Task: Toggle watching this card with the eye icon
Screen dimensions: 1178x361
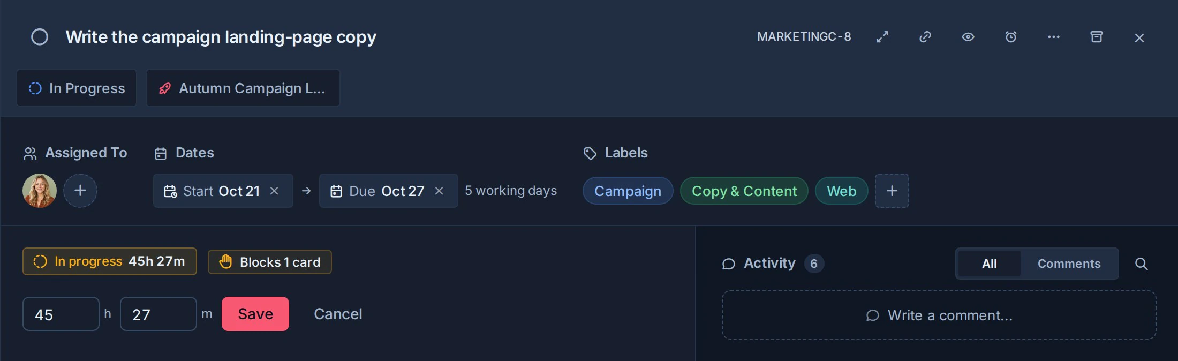Action: (x=968, y=37)
